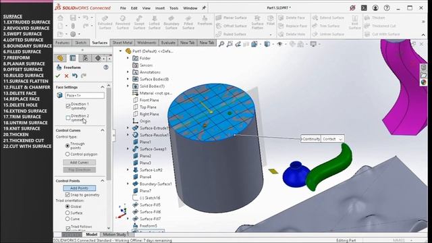Choose the Filled Surface tool
The width and height of the screenshot is (432, 243).
pyautogui.click(x=188, y=22)
